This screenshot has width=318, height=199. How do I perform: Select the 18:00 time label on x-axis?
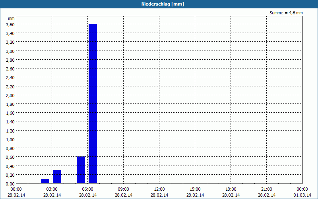tap(231, 189)
